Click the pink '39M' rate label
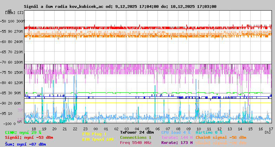 tap(20, 110)
